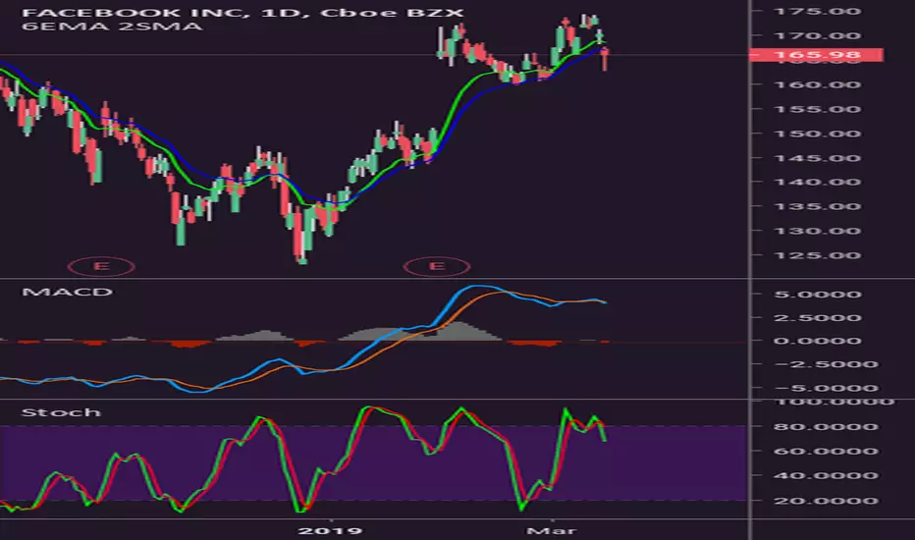Click the right earnings 'E' marker
This screenshot has height=540, width=915.
[x=437, y=266]
